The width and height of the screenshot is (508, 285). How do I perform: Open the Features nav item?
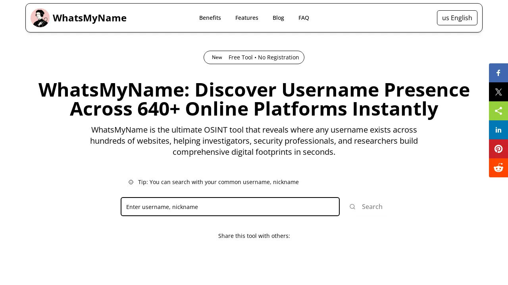[247, 18]
